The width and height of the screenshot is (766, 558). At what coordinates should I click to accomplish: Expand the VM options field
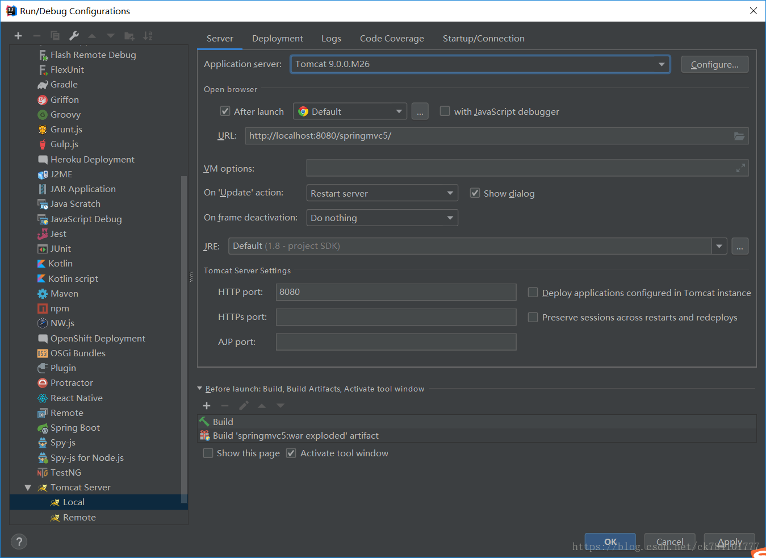(x=740, y=168)
